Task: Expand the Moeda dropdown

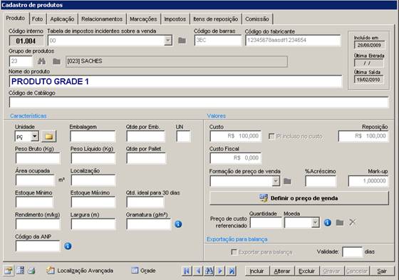Action: 315,222
